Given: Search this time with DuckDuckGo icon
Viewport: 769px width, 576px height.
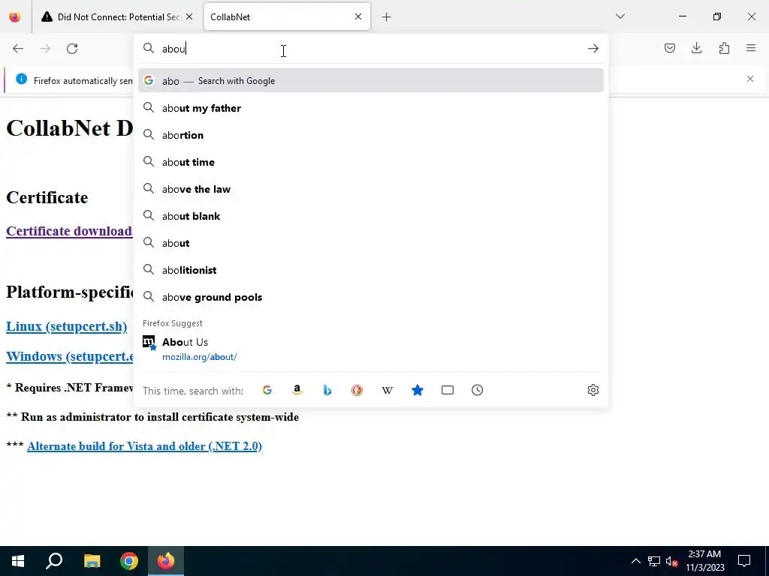Looking at the screenshot, I should [357, 390].
